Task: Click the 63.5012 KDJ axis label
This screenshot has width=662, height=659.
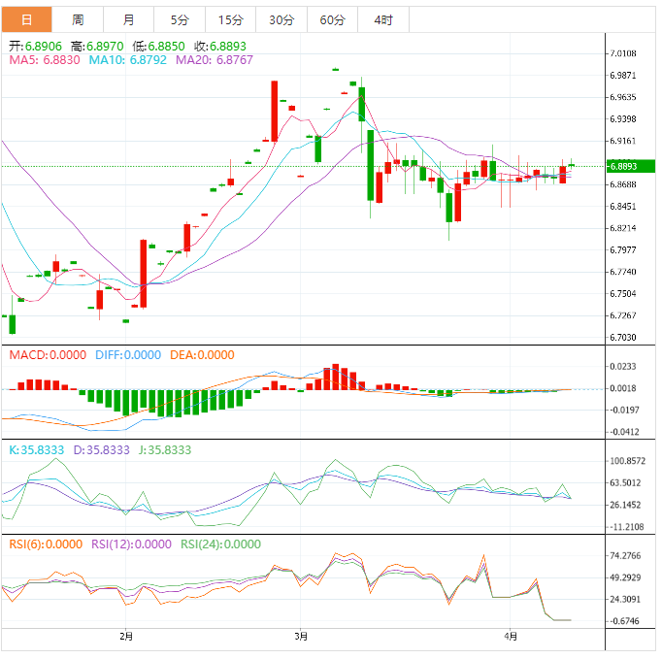Action: coord(626,483)
